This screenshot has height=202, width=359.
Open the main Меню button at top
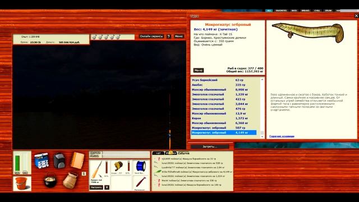click(x=178, y=36)
